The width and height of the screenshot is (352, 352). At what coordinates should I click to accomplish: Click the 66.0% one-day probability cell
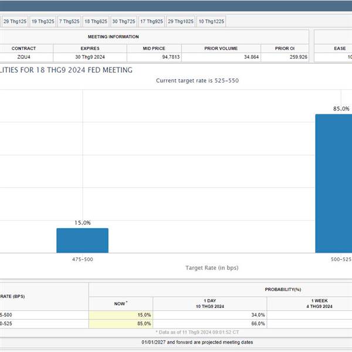tap(209, 323)
